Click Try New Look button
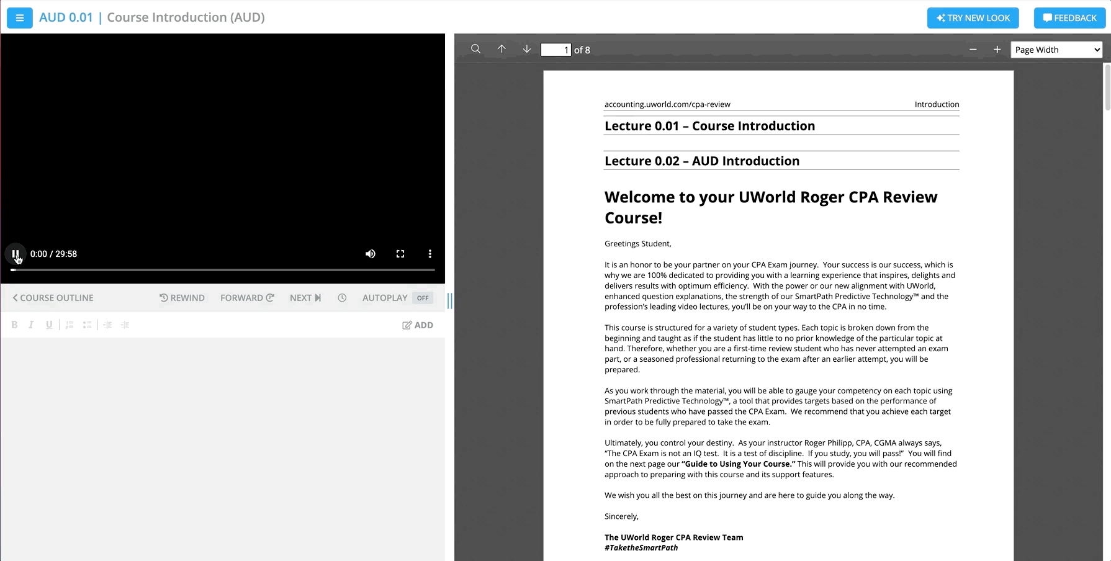 click(x=973, y=18)
